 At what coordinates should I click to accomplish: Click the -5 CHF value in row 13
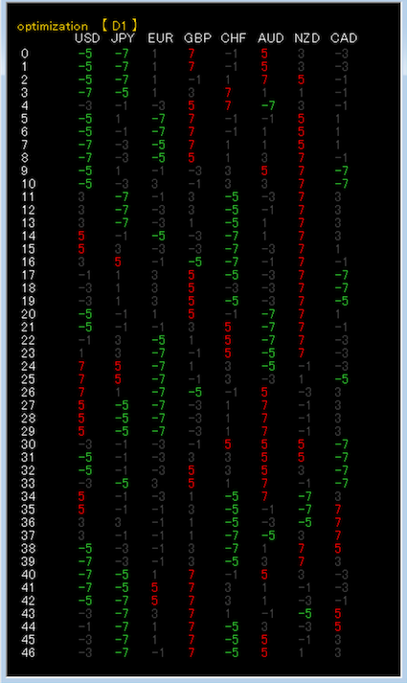[232, 223]
